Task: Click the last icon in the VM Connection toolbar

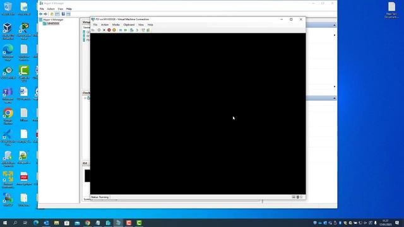Action: point(148,30)
